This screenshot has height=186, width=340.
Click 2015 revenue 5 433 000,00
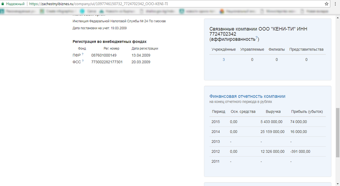272,122
